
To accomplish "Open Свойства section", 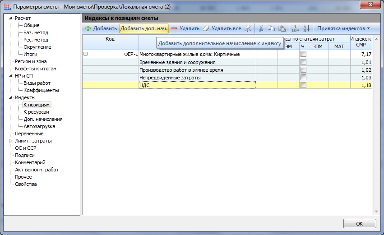I will 26,184.
